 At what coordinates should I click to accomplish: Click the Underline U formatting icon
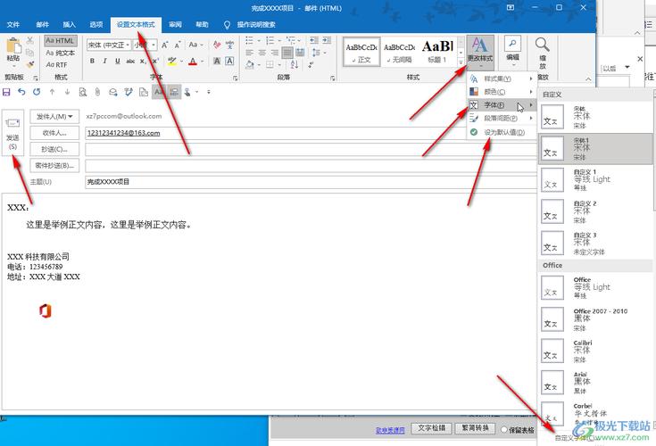117,62
